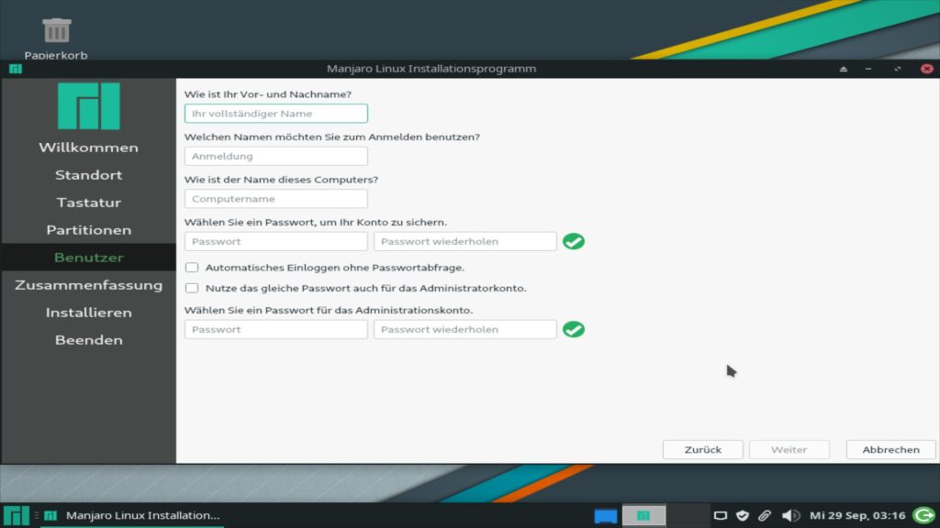Click the keep-above arrow in the title bar
The image size is (940, 528).
[844, 69]
